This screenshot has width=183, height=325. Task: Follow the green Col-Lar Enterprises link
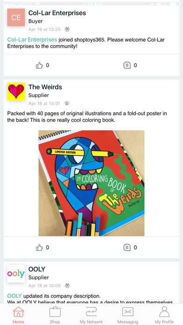pos(32,40)
